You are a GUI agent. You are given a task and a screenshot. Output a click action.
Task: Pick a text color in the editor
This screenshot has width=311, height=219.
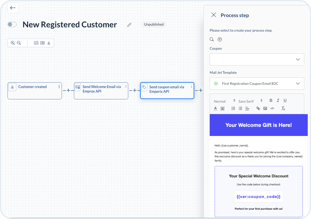point(215,108)
